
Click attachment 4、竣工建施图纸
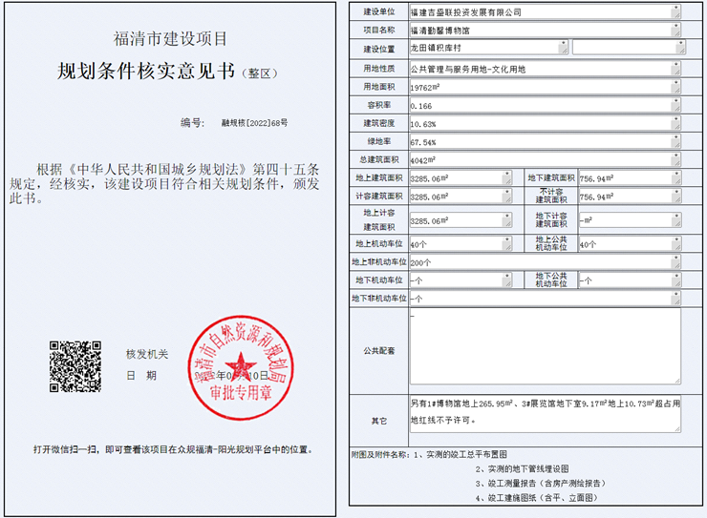(x=537, y=498)
